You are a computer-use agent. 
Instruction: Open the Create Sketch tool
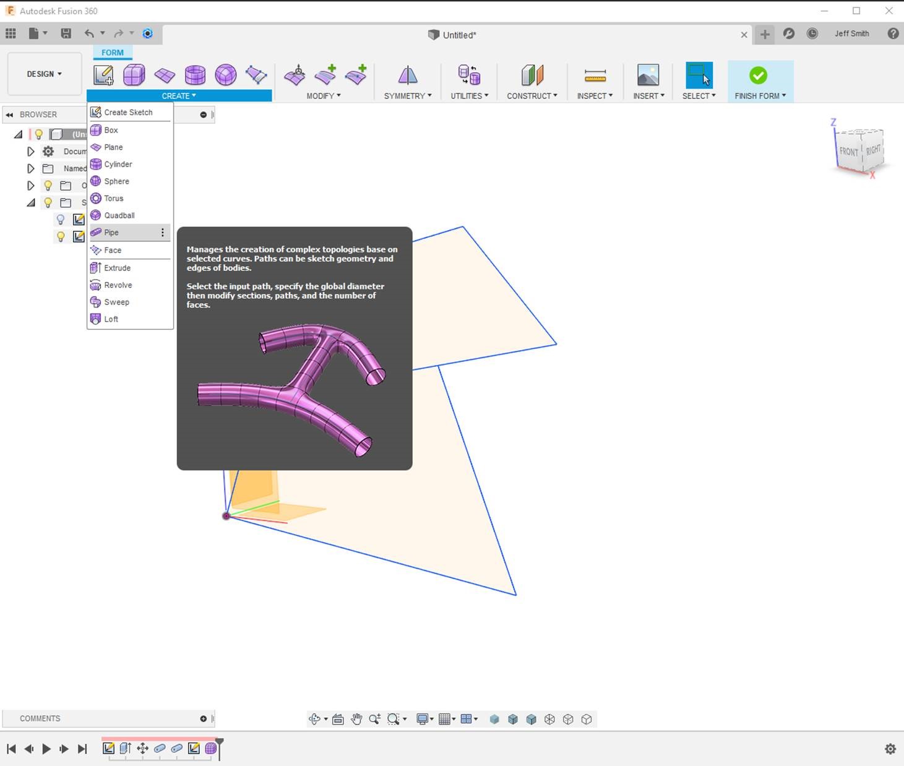click(103, 74)
